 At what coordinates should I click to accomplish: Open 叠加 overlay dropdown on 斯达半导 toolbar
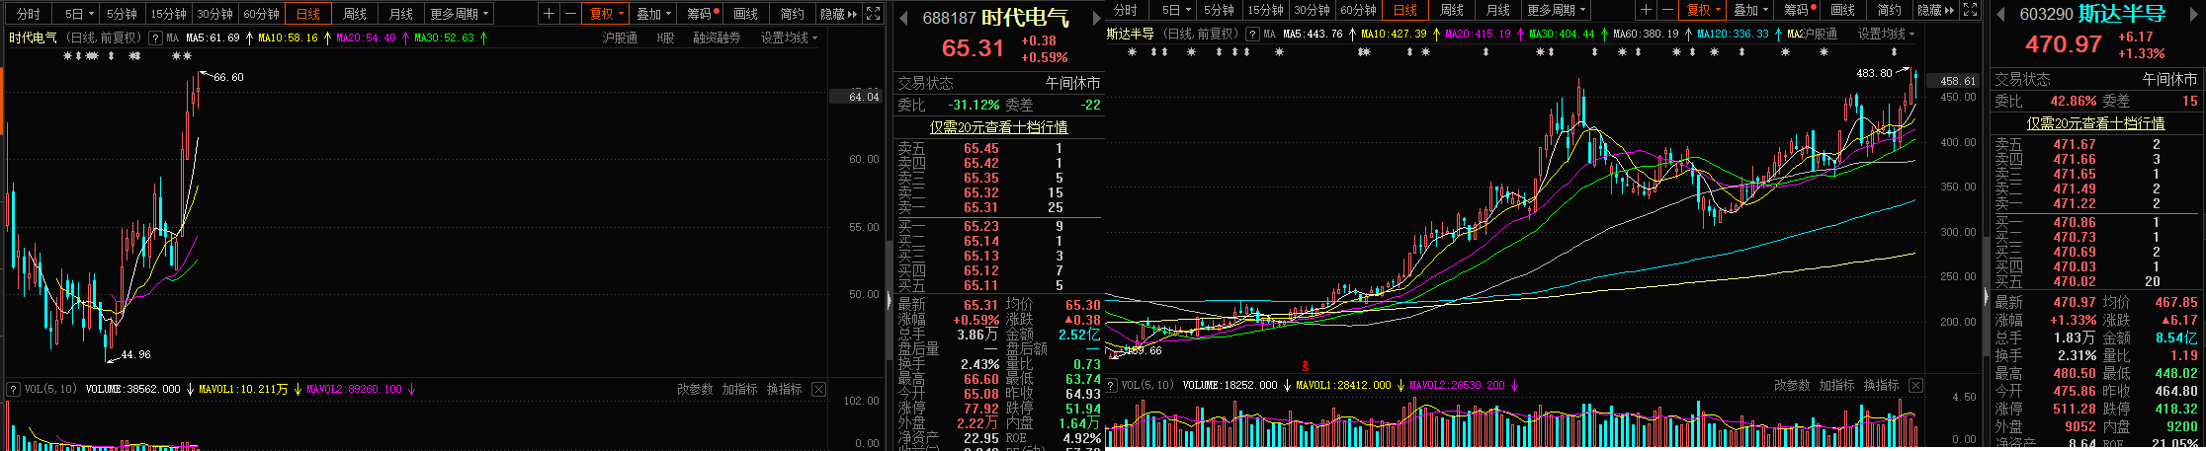[1750, 10]
